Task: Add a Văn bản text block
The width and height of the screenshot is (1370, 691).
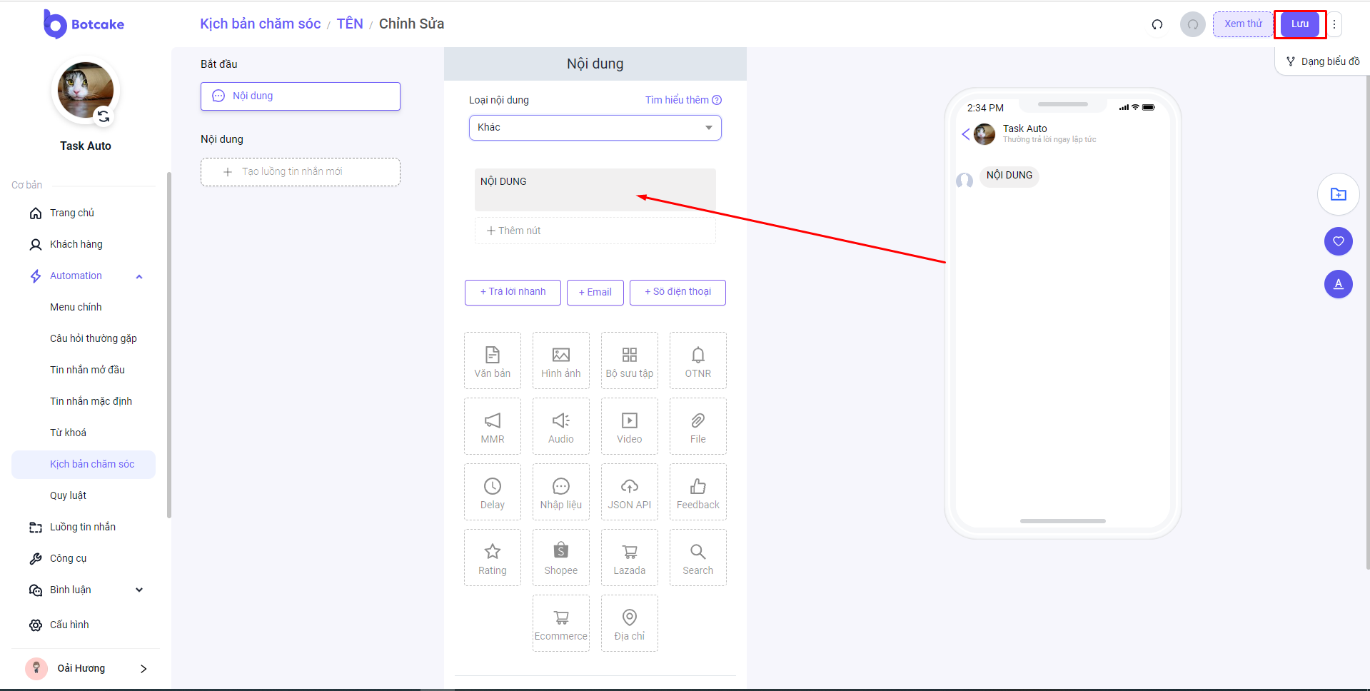Action: pyautogui.click(x=492, y=360)
